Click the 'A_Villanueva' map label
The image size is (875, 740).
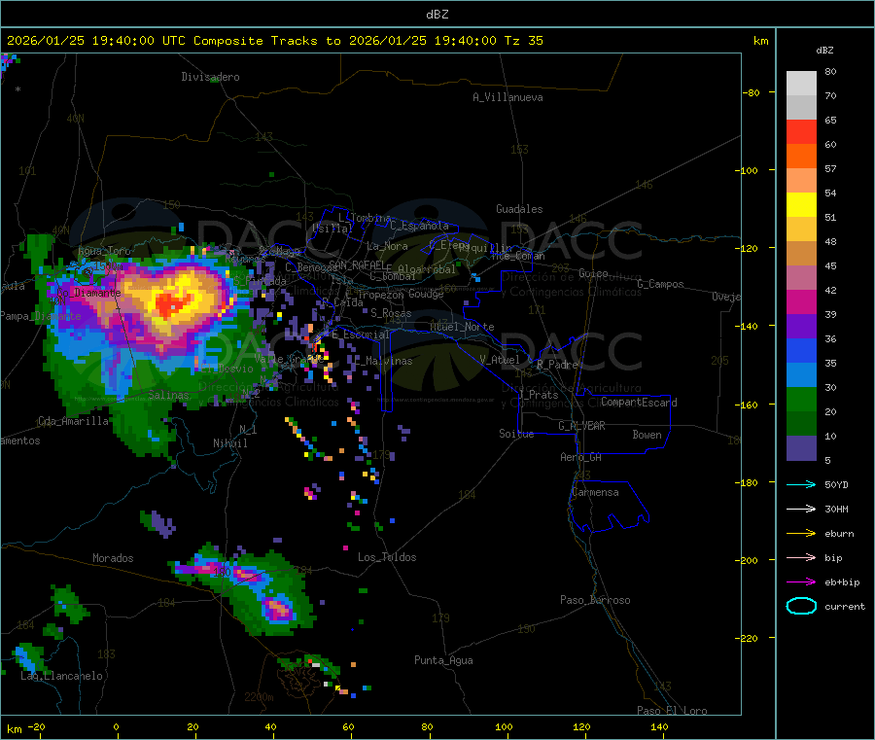point(507,97)
